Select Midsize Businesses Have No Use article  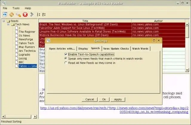pos(112,35)
